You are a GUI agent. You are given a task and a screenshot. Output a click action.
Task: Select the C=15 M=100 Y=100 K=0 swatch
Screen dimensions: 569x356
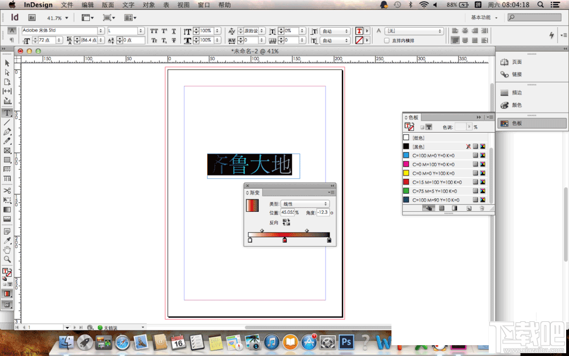tap(446, 182)
